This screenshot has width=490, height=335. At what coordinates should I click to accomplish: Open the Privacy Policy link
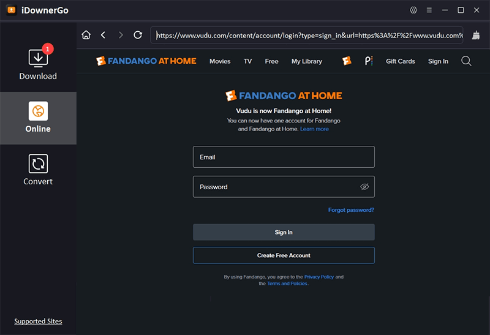(x=319, y=277)
